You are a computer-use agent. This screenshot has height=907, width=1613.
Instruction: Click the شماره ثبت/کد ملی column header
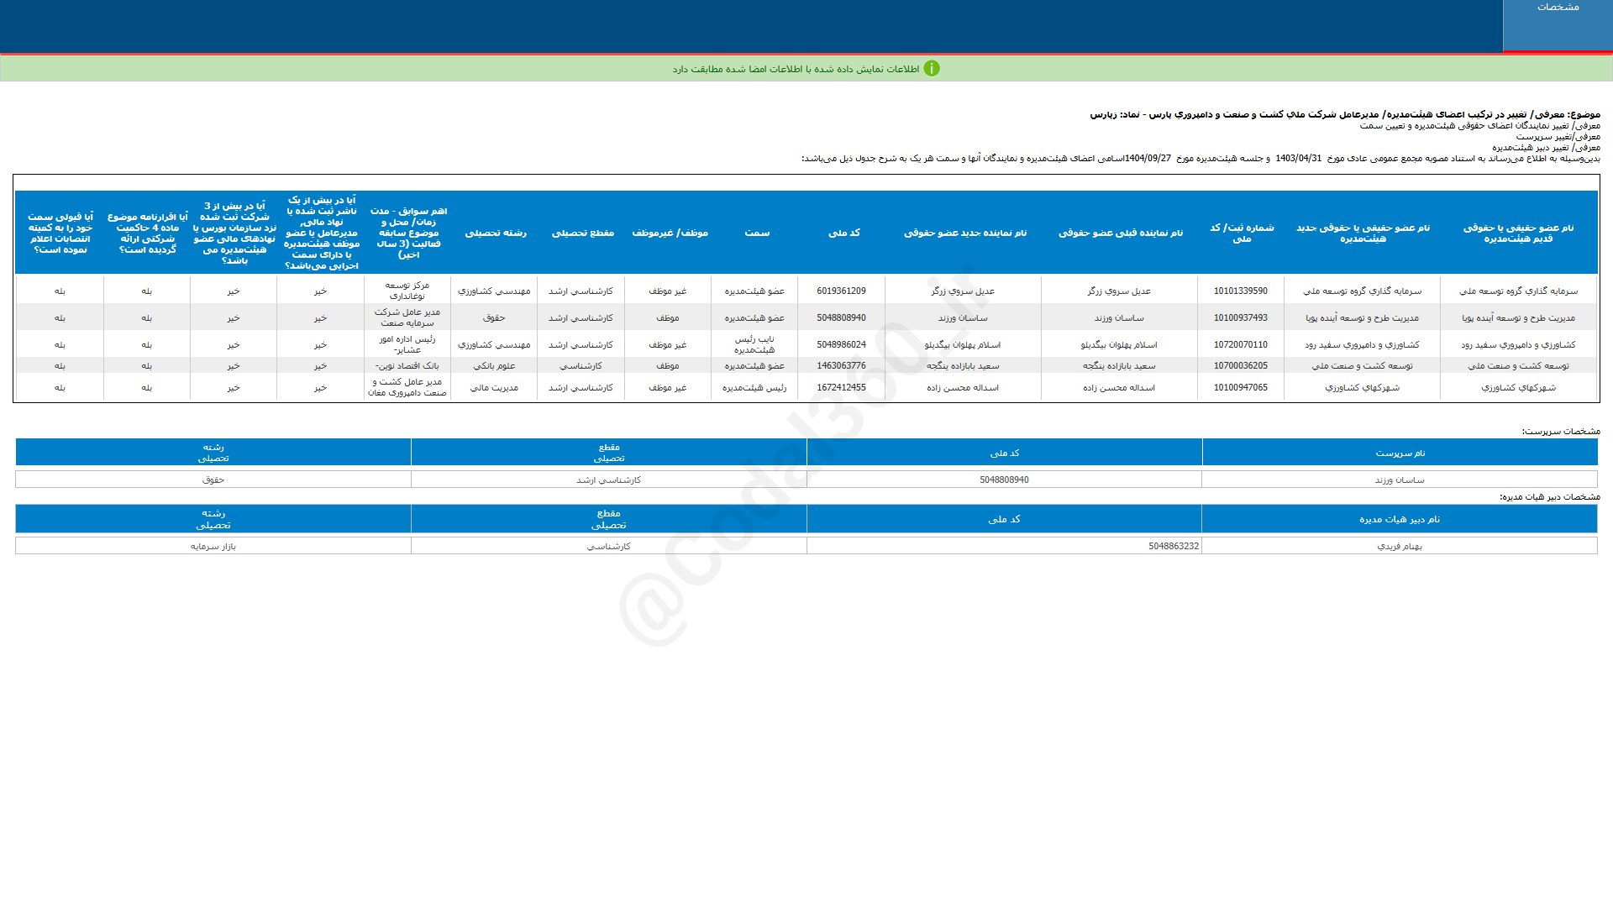[x=1241, y=233]
